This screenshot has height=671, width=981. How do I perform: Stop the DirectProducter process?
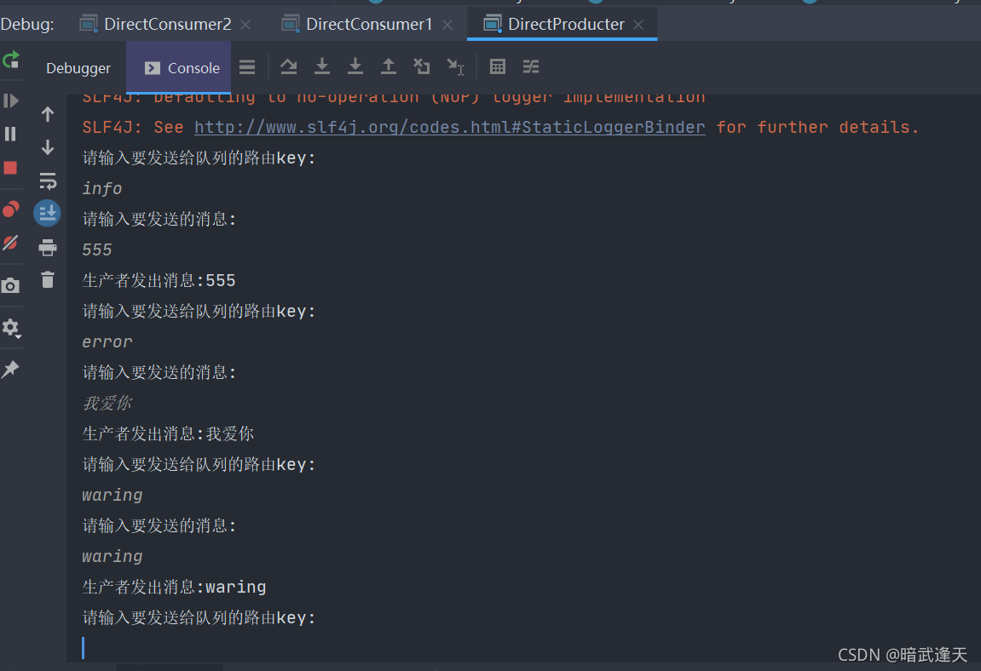[x=10, y=168]
